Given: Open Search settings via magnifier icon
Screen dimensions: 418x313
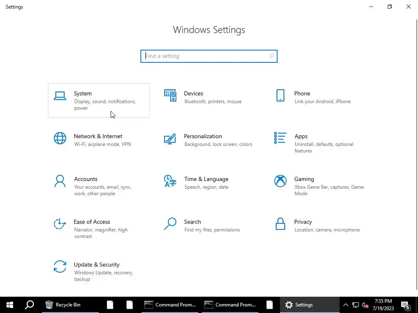Looking at the screenshot, I should pyautogui.click(x=170, y=224).
